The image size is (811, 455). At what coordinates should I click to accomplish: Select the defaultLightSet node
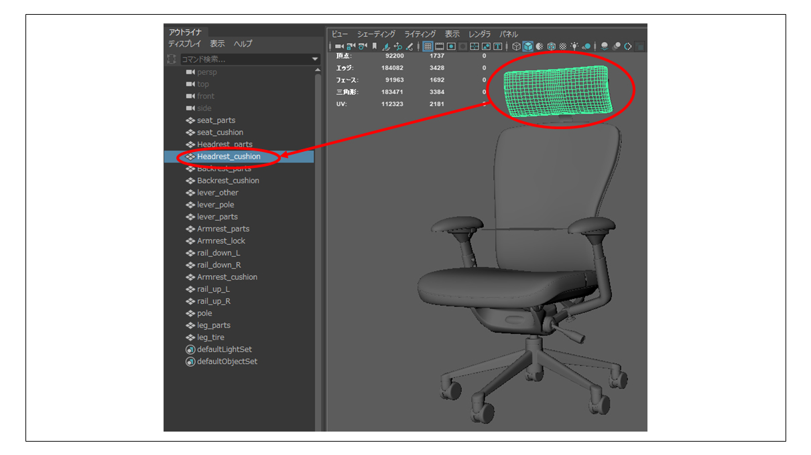coord(224,349)
